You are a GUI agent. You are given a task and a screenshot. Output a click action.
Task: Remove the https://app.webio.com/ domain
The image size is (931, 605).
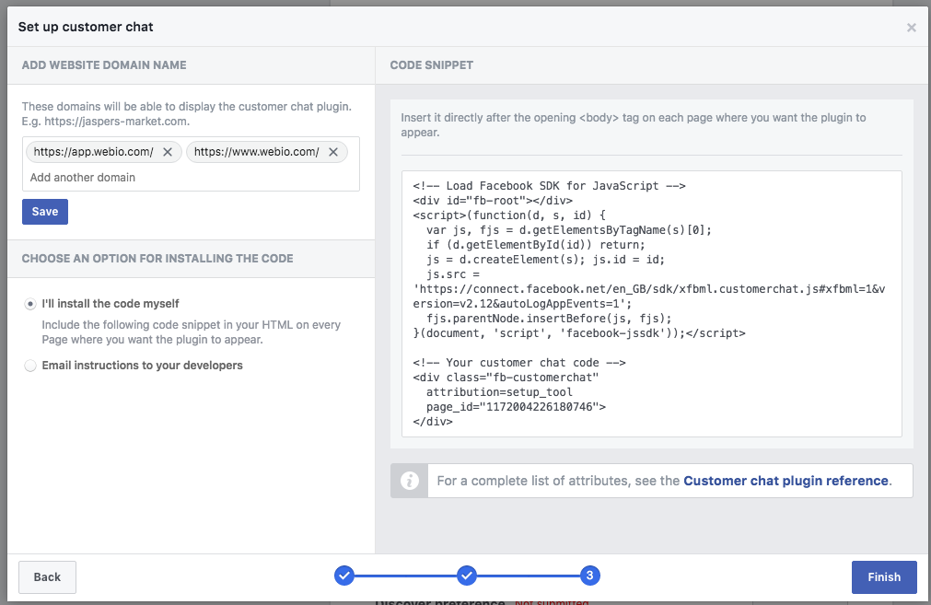(168, 152)
